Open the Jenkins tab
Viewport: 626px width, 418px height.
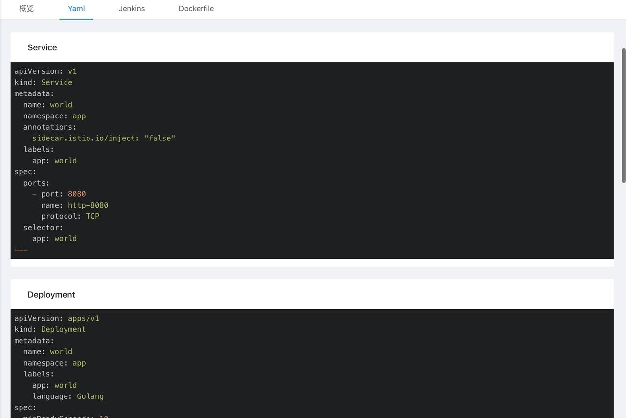pyautogui.click(x=132, y=9)
